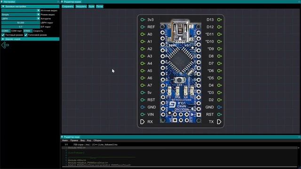Close the Настройки panel
Screen dimensions: 301x169
pos(58,2)
